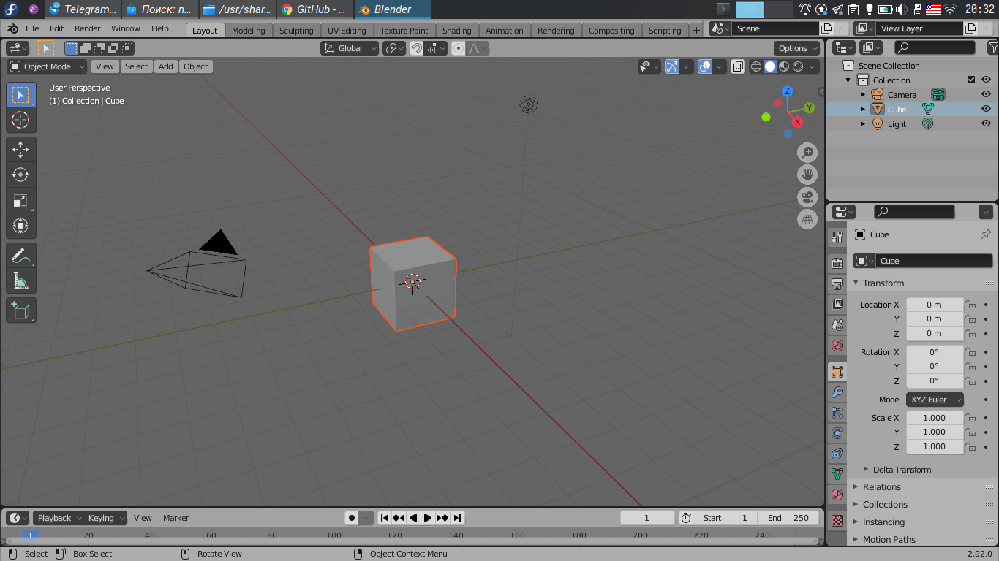The width and height of the screenshot is (999, 561).
Task: Open the Render menu
Action: click(x=87, y=28)
